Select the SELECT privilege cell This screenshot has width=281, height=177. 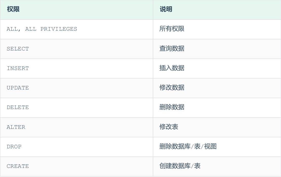pos(18,49)
